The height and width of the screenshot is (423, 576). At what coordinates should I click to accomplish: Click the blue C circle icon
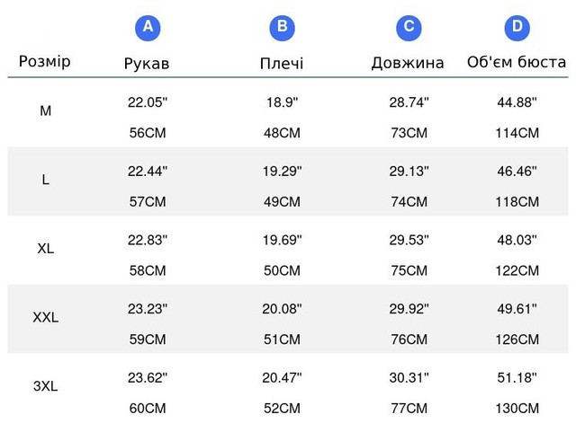[409, 28]
